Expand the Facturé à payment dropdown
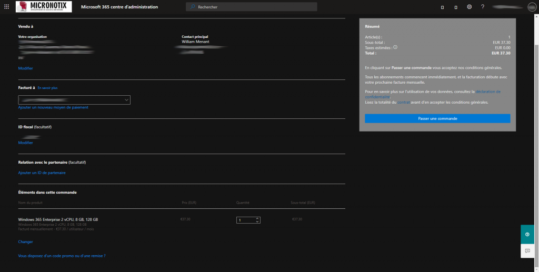Screen dimensions: 539x272 click(74, 100)
